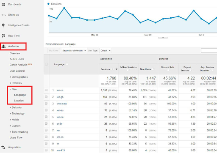Toggle the select-all checkbox in table header
This screenshot has height=153, width=217.
tap(46, 64)
